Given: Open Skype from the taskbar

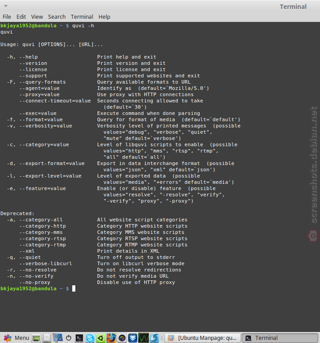Looking at the screenshot, I should pos(90,338).
